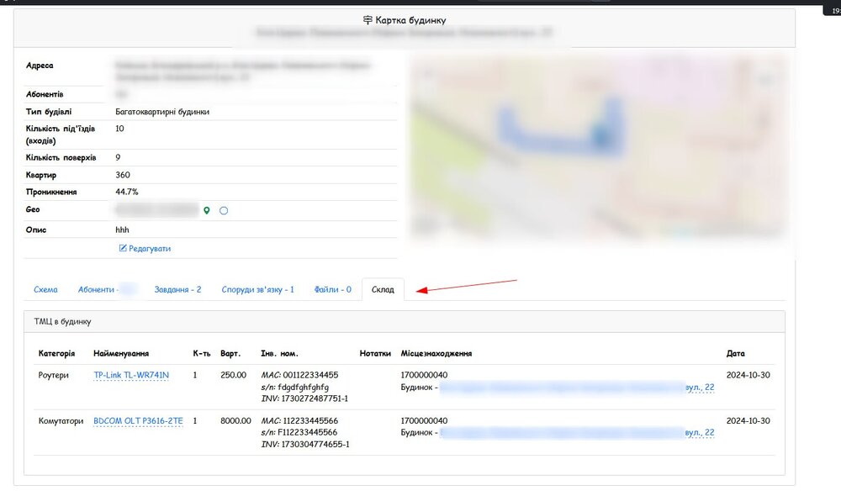Screen dimensions: 841x496
Task: Click the blurred map preview of the building
Action: click(x=597, y=147)
